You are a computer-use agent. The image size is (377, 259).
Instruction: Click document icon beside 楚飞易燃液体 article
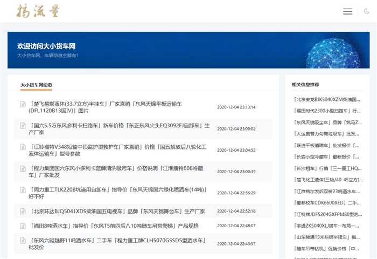(23, 104)
